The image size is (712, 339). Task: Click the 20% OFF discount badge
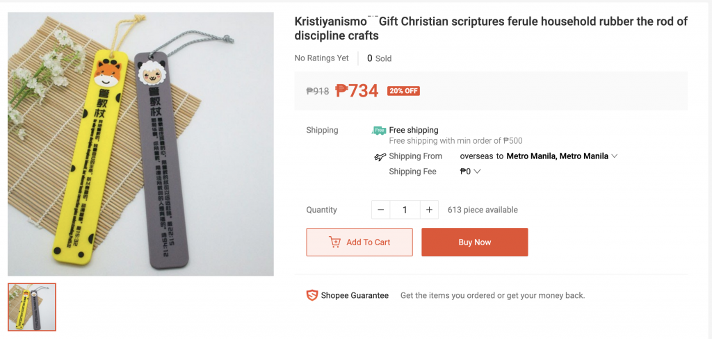(x=404, y=91)
